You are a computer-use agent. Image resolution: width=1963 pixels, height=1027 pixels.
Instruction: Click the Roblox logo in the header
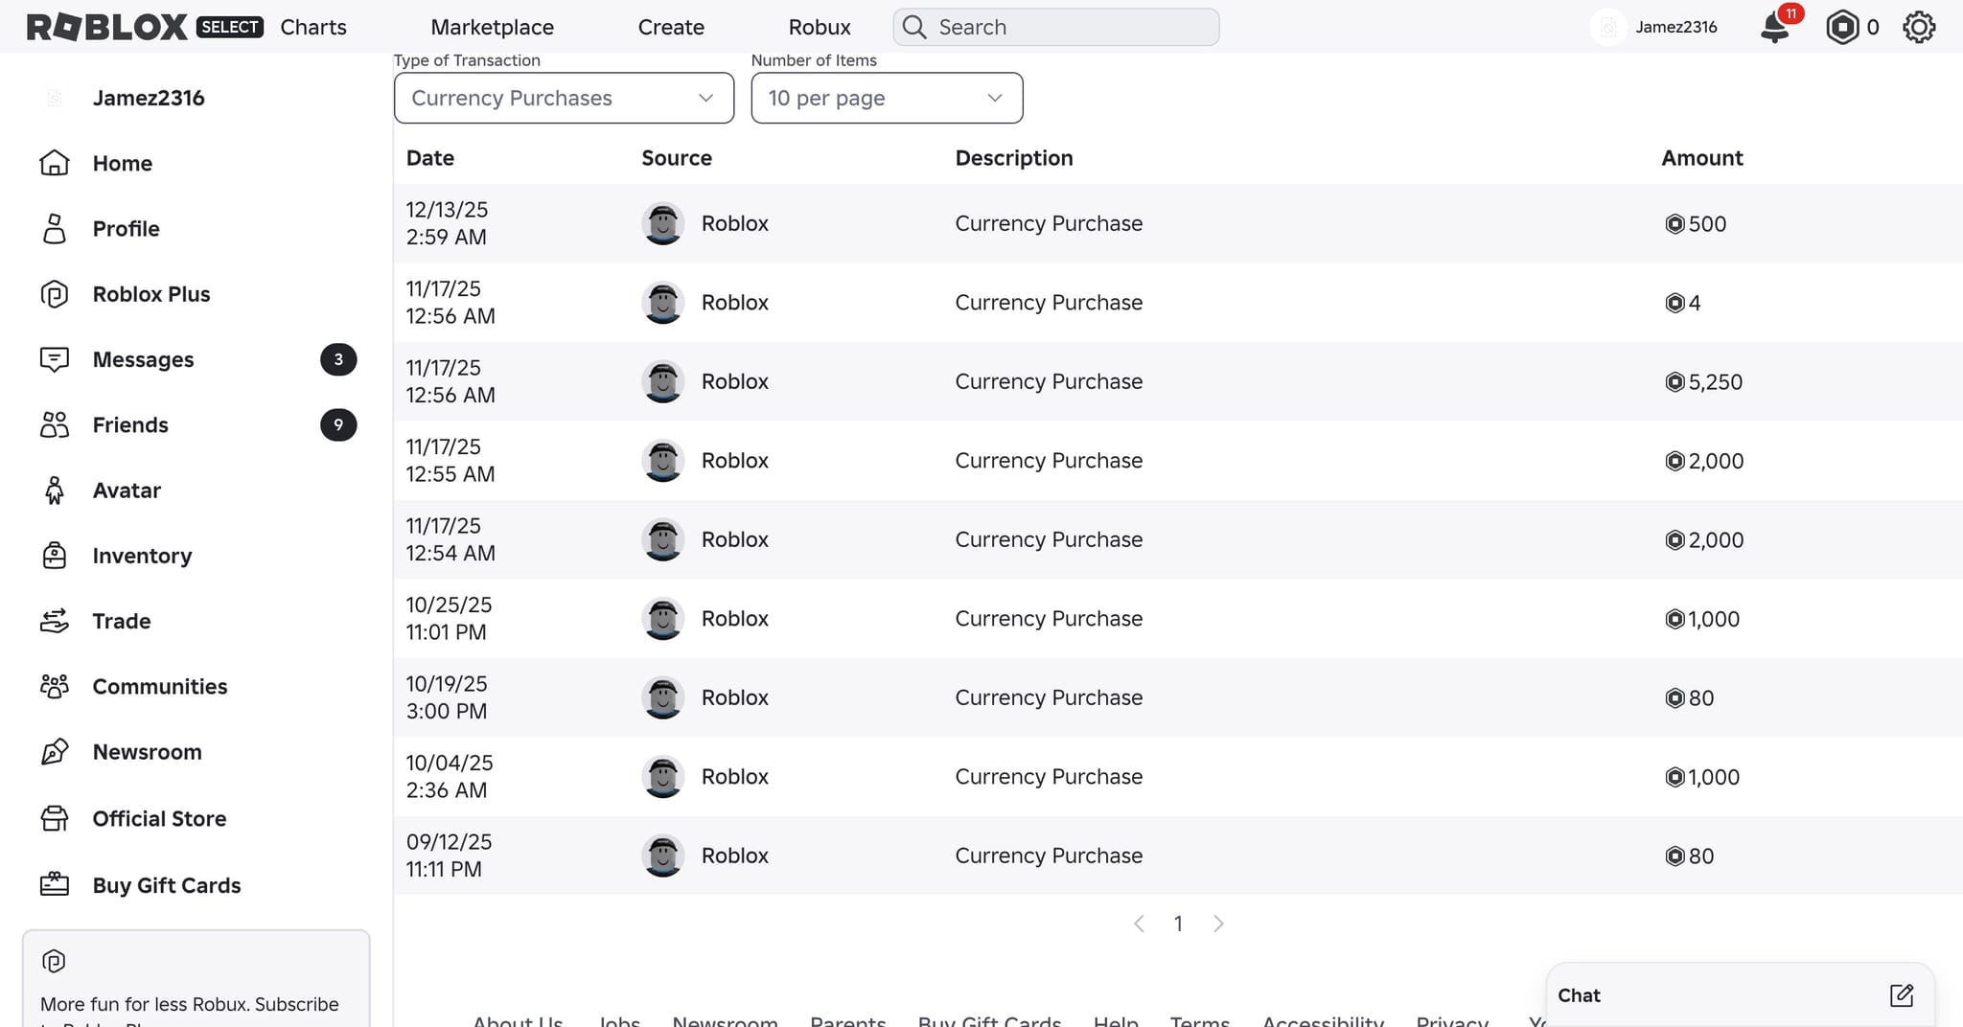(106, 27)
